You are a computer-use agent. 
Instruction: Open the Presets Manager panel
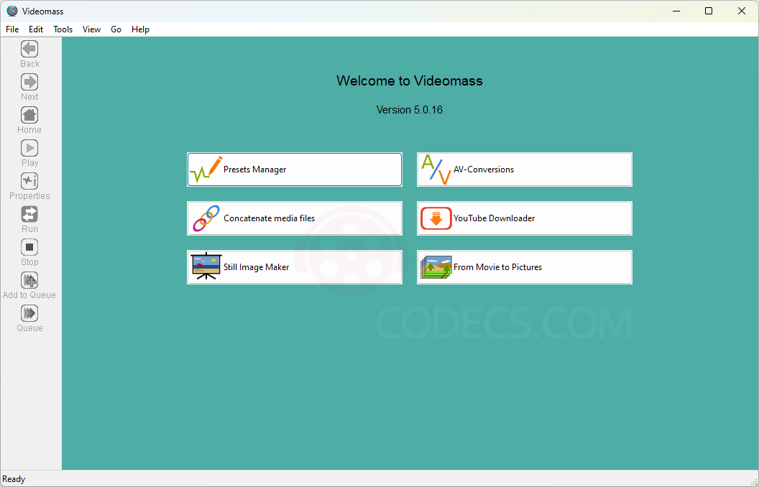point(295,170)
